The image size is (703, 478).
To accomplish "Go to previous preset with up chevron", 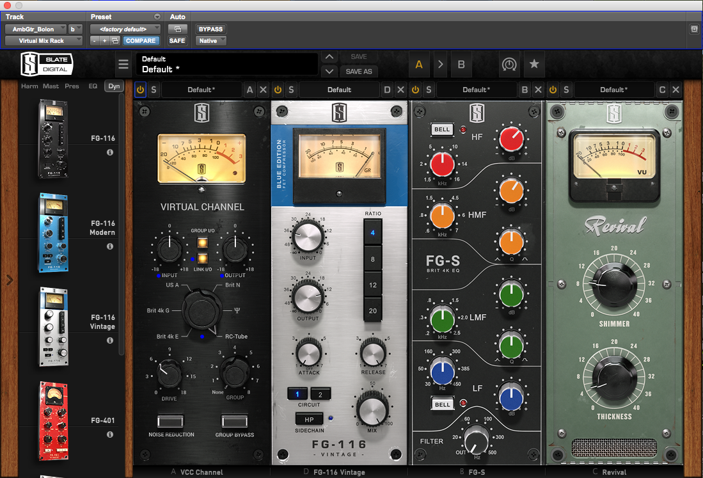I will (x=329, y=57).
